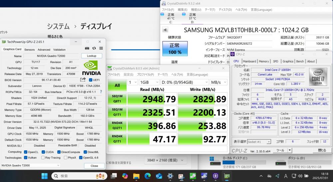Open Microsoft Edge from the taskbar
The image size is (333, 182).
[x=148, y=176]
